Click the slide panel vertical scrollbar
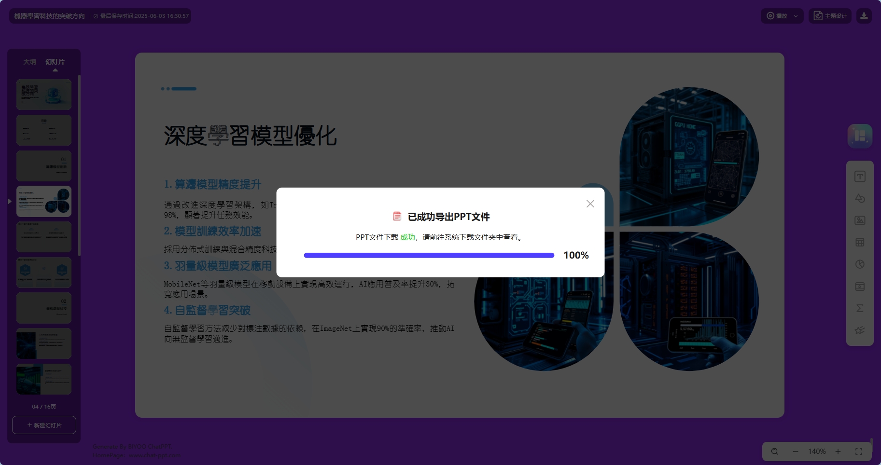Screen dimensions: 881x465 tap(79, 165)
